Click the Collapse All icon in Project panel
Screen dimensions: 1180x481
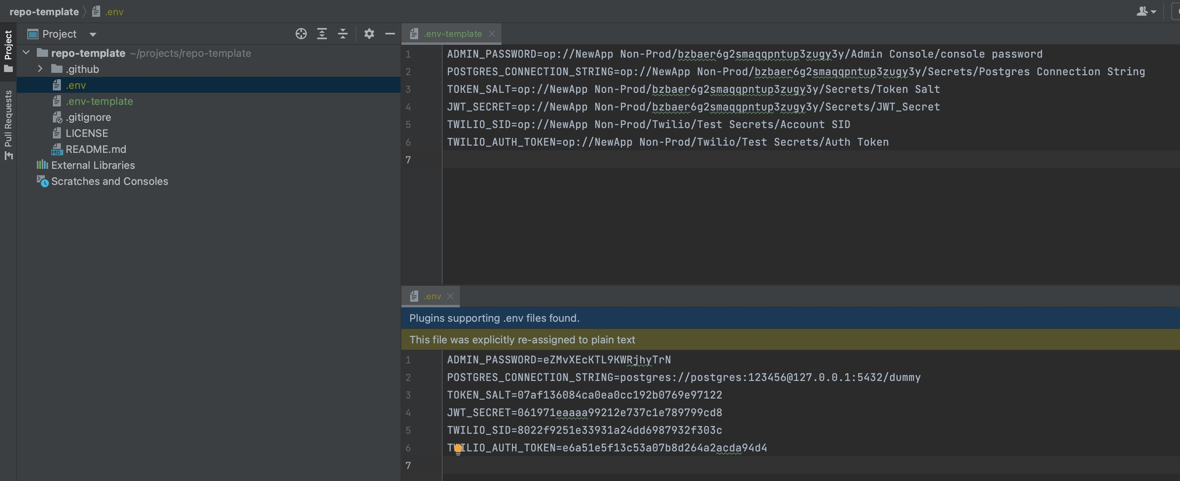coord(343,34)
